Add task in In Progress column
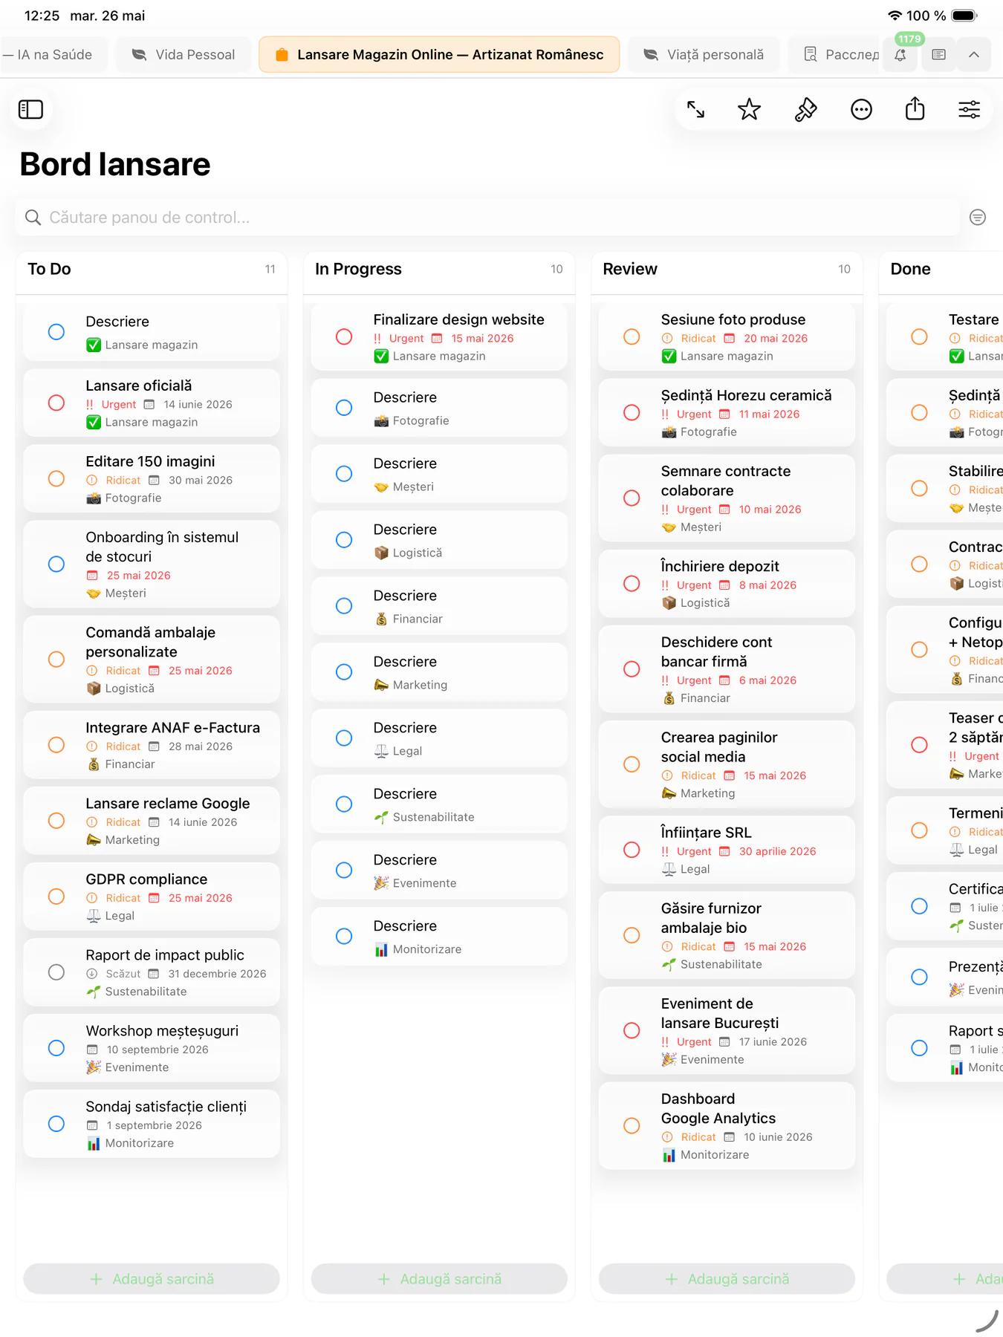 (x=439, y=1278)
